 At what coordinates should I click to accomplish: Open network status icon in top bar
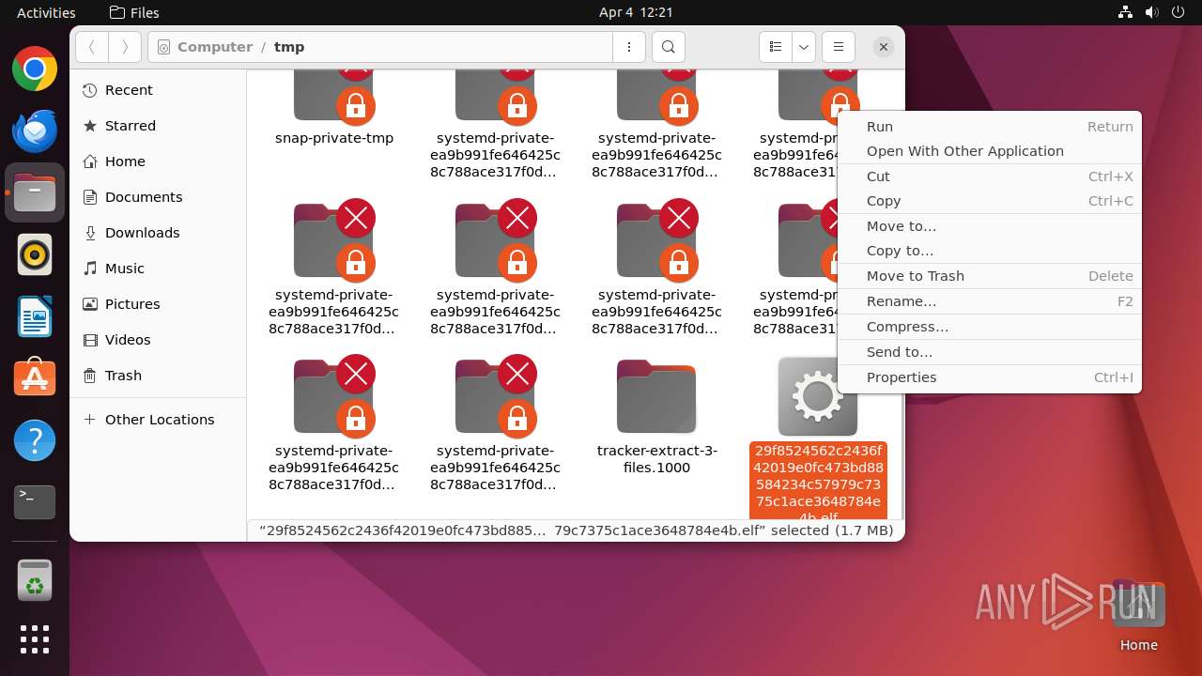coord(1126,12)
